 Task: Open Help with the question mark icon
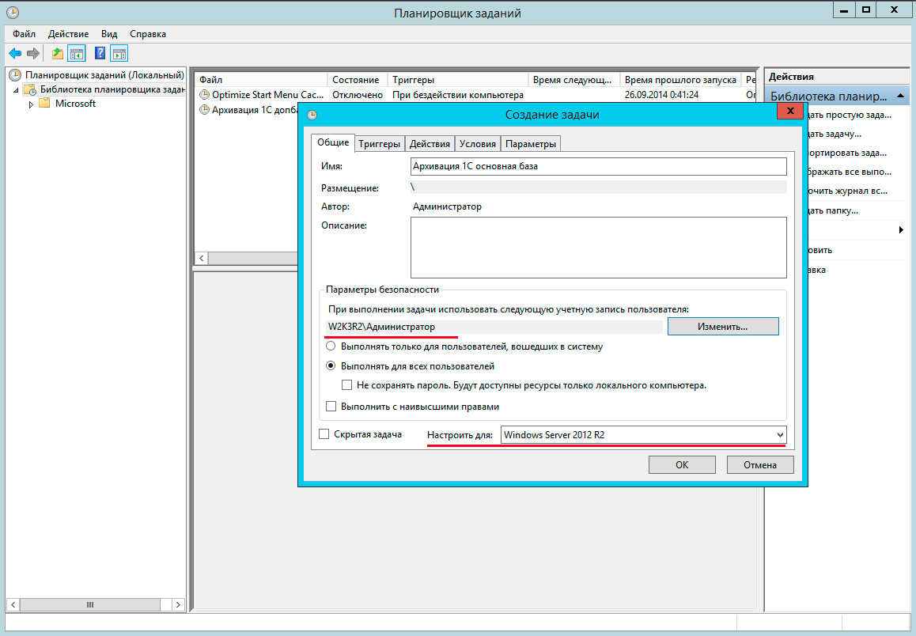tap(100, 54)
